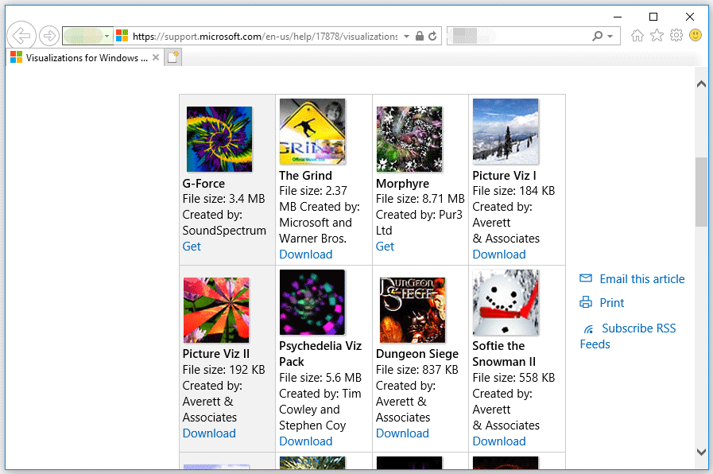This screenshot has width=713, height=474.
Task: Click the security lock icon in address bar
Action: 419,35
